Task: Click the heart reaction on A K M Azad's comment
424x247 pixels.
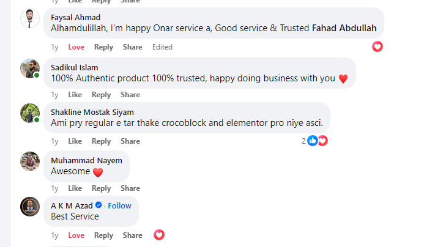Action: [x=159, y=235]
